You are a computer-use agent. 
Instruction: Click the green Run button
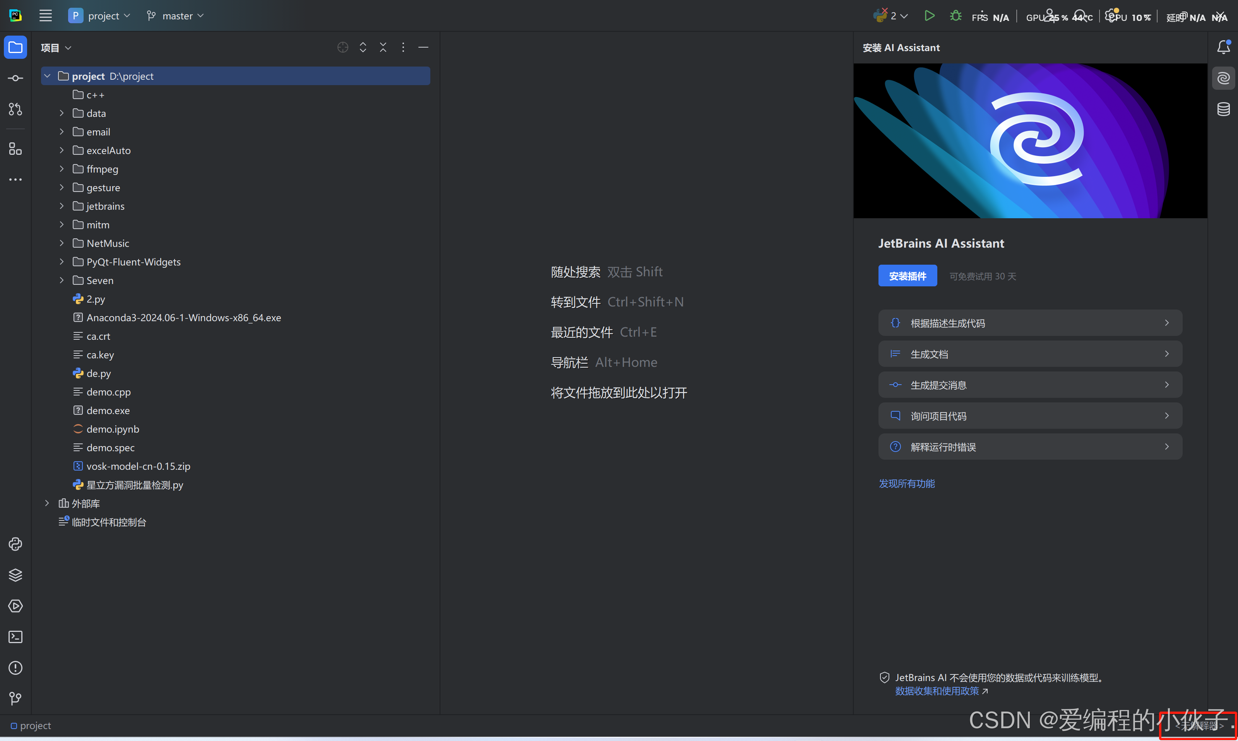point(929,16)
